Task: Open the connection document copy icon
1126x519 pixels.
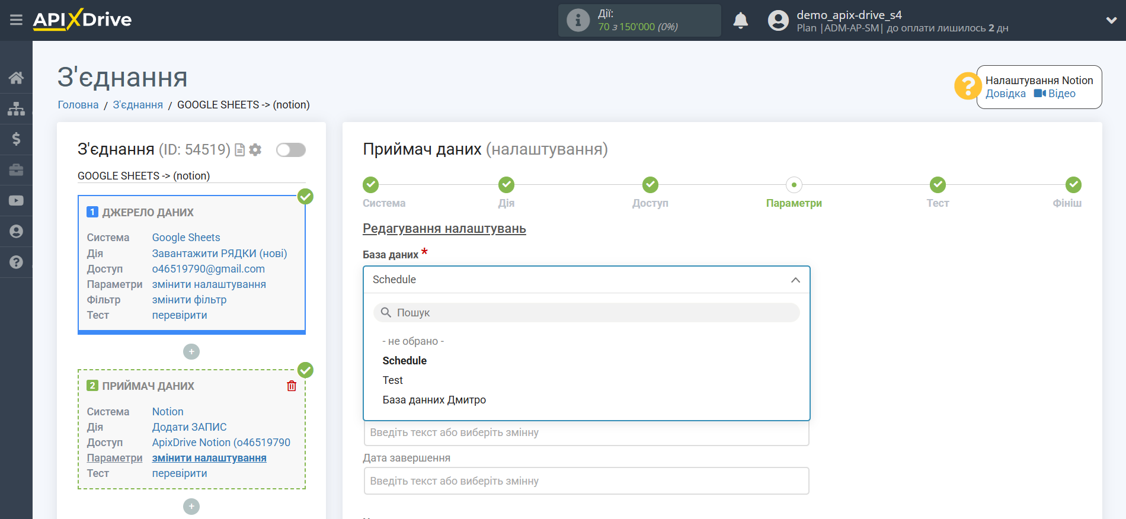Action: (239, 150)
